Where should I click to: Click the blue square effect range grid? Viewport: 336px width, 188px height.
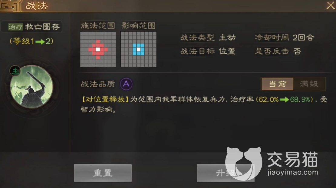(x=138, y=49)
